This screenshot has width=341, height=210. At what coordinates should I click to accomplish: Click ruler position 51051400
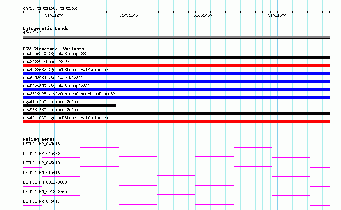(x=203, y=15)
